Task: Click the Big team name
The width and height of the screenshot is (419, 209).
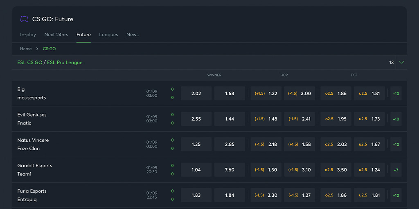Action: click(21, 89)
